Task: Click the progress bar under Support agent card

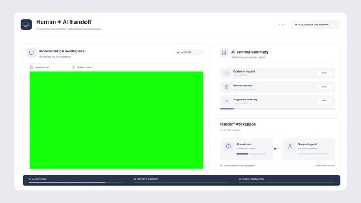Action: [x=313, y=154]
